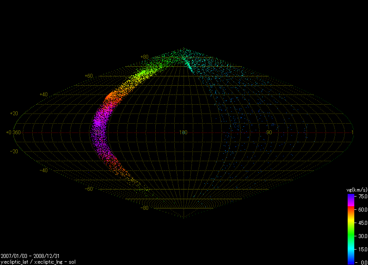Click the 75.0 velocity legend value
Image resolution: width=368 pixels, height=265 pixels.
coord(363,196)
